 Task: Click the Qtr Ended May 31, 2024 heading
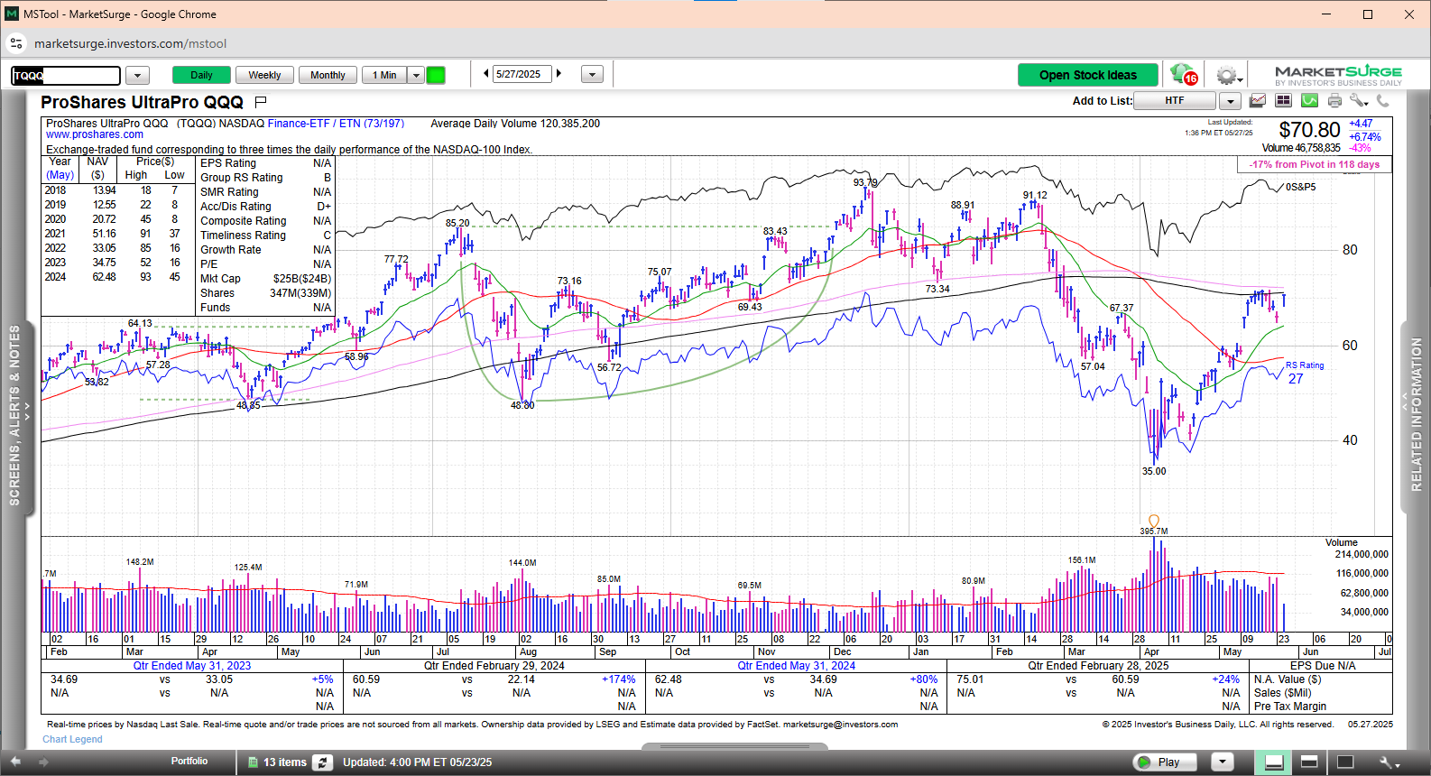point(797,666)
